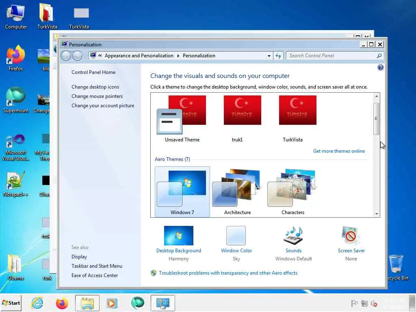Select the Architecture Aero theme
The width and height of the screenshot is (416, 312).
237,192
